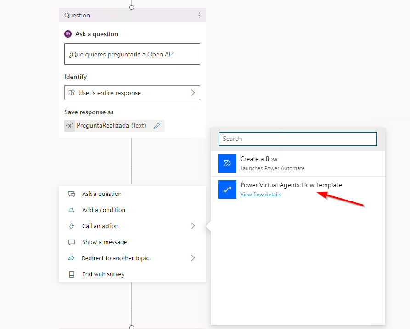Open the Question node three-dot menu

199,15
